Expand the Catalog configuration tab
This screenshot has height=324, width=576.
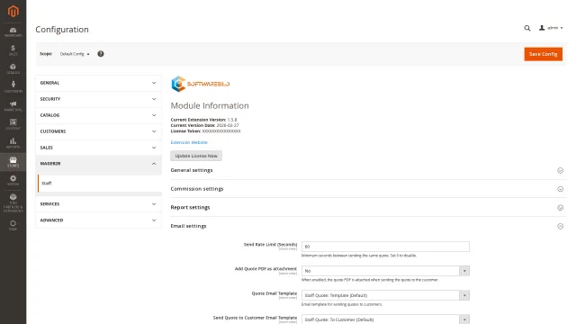tap(98, 115)
